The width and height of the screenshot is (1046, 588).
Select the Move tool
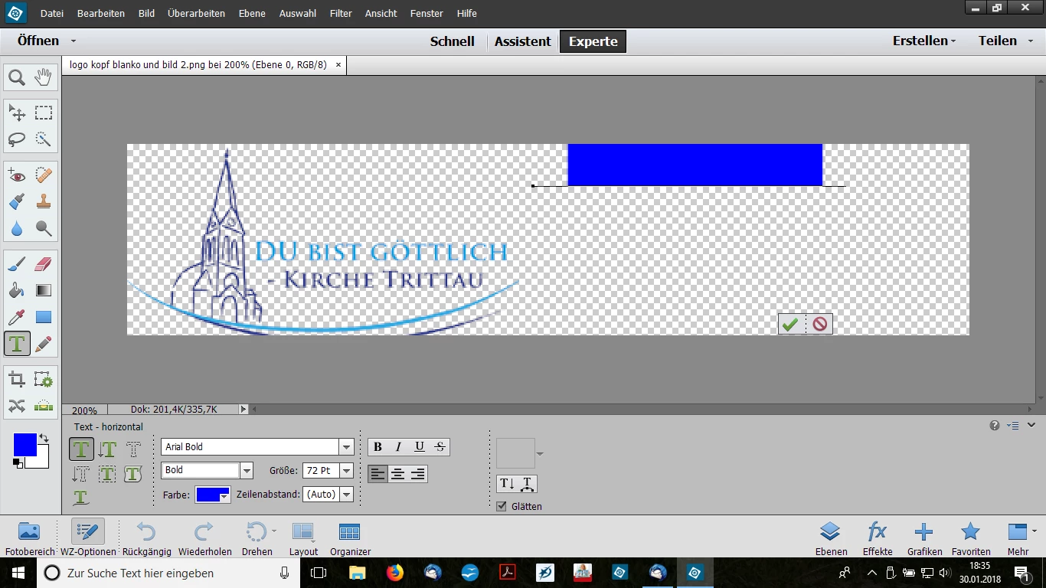(x=17, y=113)
